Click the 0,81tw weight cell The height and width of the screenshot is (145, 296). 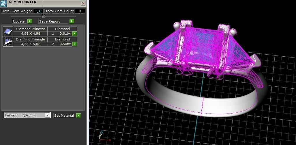pyautogui.click(x=65, y=34)
